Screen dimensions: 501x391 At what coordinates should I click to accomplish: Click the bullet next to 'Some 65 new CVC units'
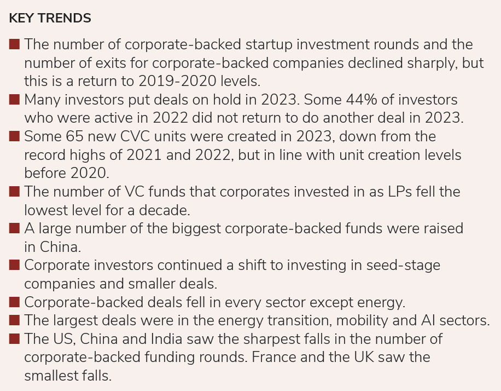tap(15, 136)
